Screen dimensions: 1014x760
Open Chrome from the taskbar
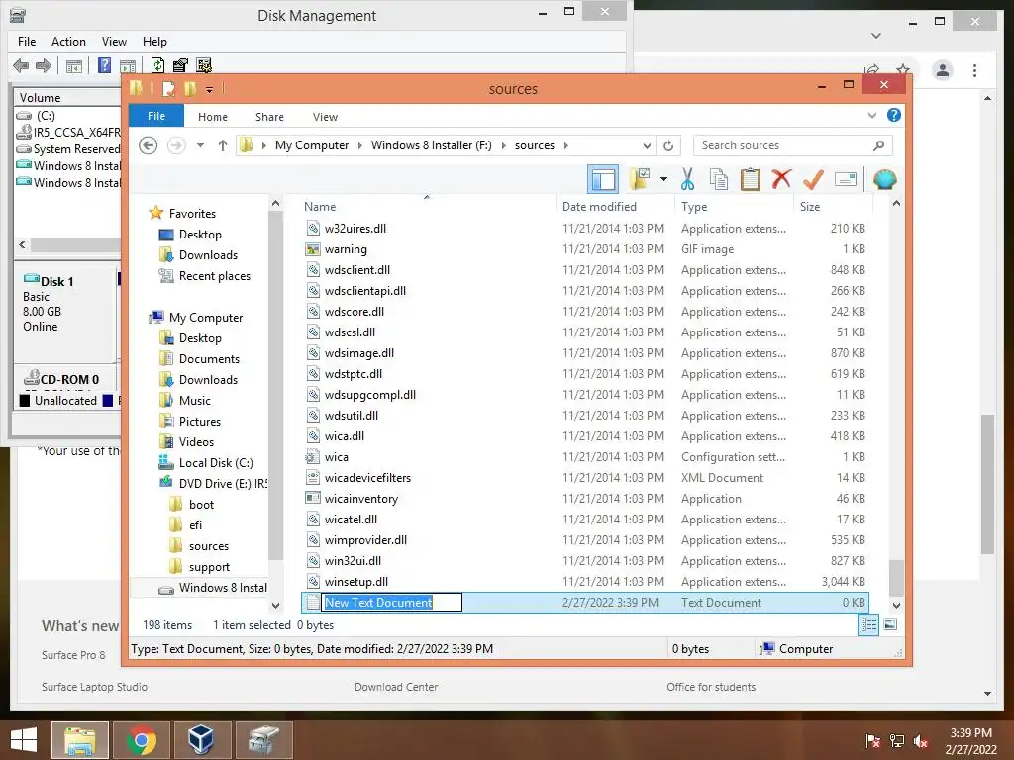tap(142, 739)
